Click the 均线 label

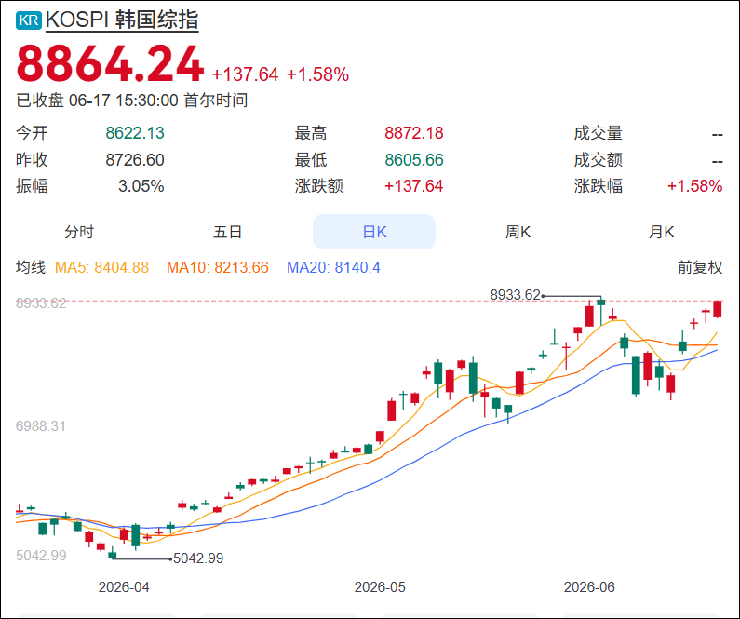point(31,267)
